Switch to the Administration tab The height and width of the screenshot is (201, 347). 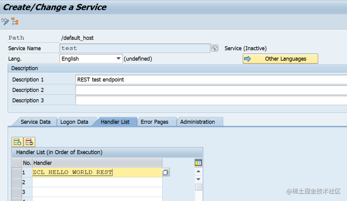pos(200,121)
